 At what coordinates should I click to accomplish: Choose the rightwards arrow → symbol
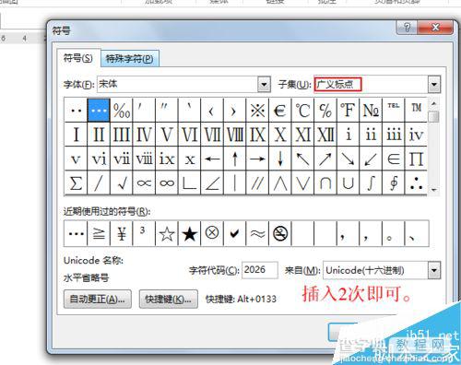257,159
